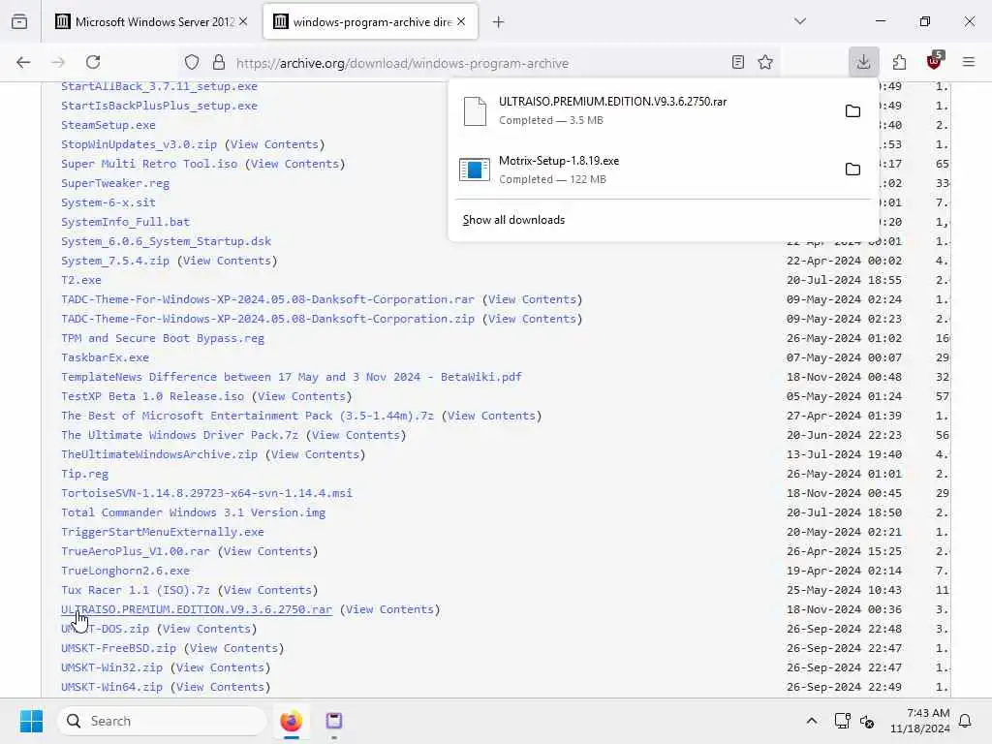This screenshot has height=744, width=992.
Task: Expand hidden system tray icons chevron
Action: click(x=812, y=721)
